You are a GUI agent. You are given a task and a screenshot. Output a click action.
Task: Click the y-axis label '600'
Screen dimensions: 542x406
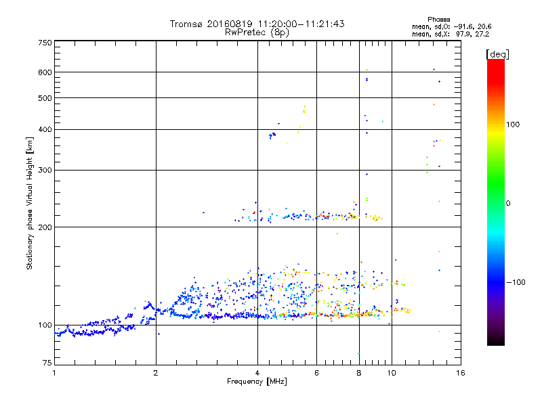[45, 72]
